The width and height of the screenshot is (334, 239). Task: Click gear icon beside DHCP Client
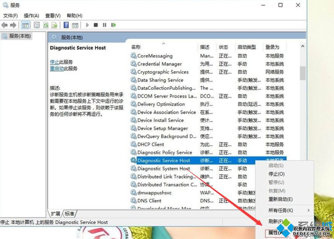[x=133, y=144]
